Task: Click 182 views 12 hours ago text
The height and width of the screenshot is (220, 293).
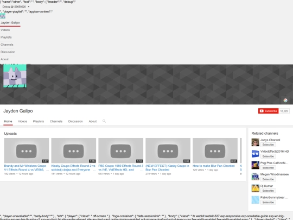Action: (18, 174)
